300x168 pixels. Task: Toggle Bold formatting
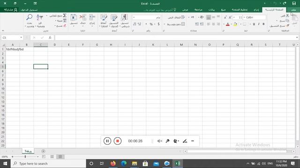pyautogui.click(x=263, y=24)
